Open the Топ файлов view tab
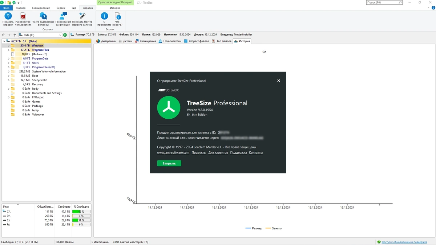This screenshot has width=436, height=245. pos(222,41)
